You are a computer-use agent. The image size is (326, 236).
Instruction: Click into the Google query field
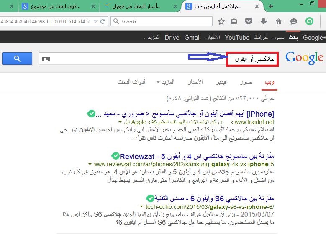(x=159, y=58)
